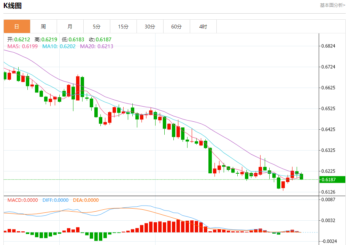This screenshot has height=245, width=348.
Task: Click the opening price 开:0.6212
Action: coord(19,39)
